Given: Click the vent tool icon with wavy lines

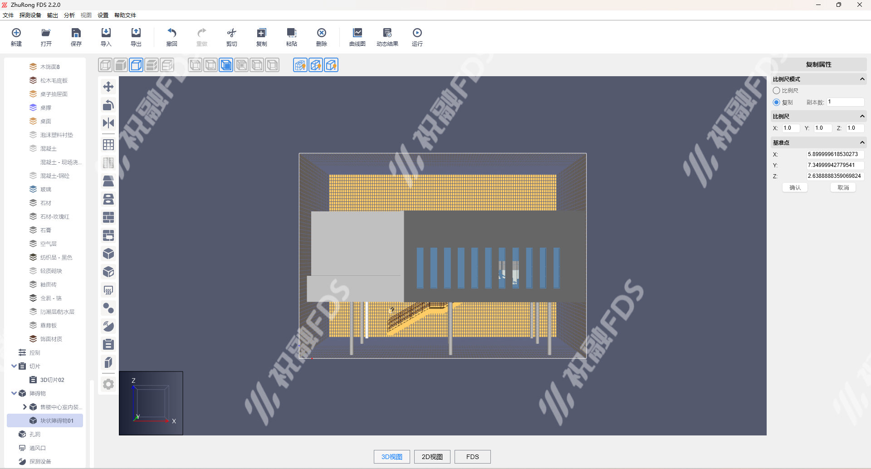Looking at the screenshot, I should click(108, 290).
